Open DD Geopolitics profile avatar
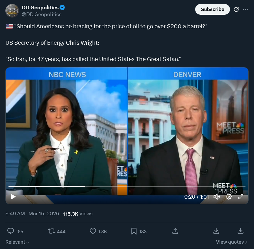This screenshot has width=254, height=249. (12, 11)
